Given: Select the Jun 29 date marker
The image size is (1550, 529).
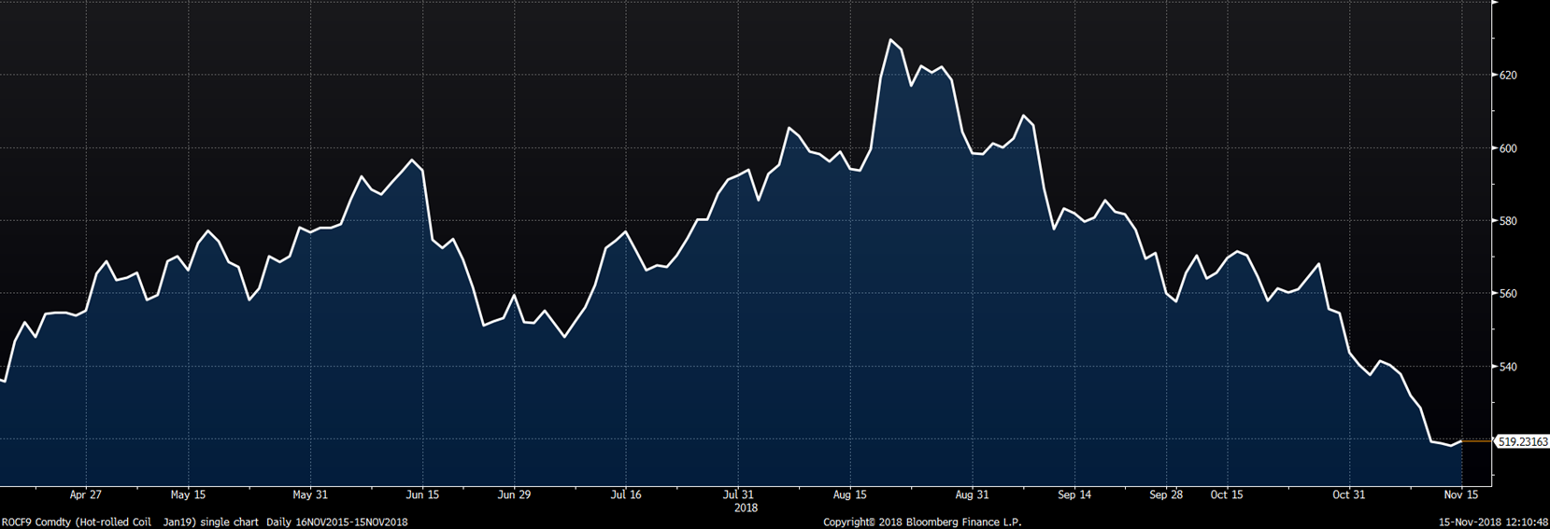Looking at the screenshot, I should (x=514, y=495).
